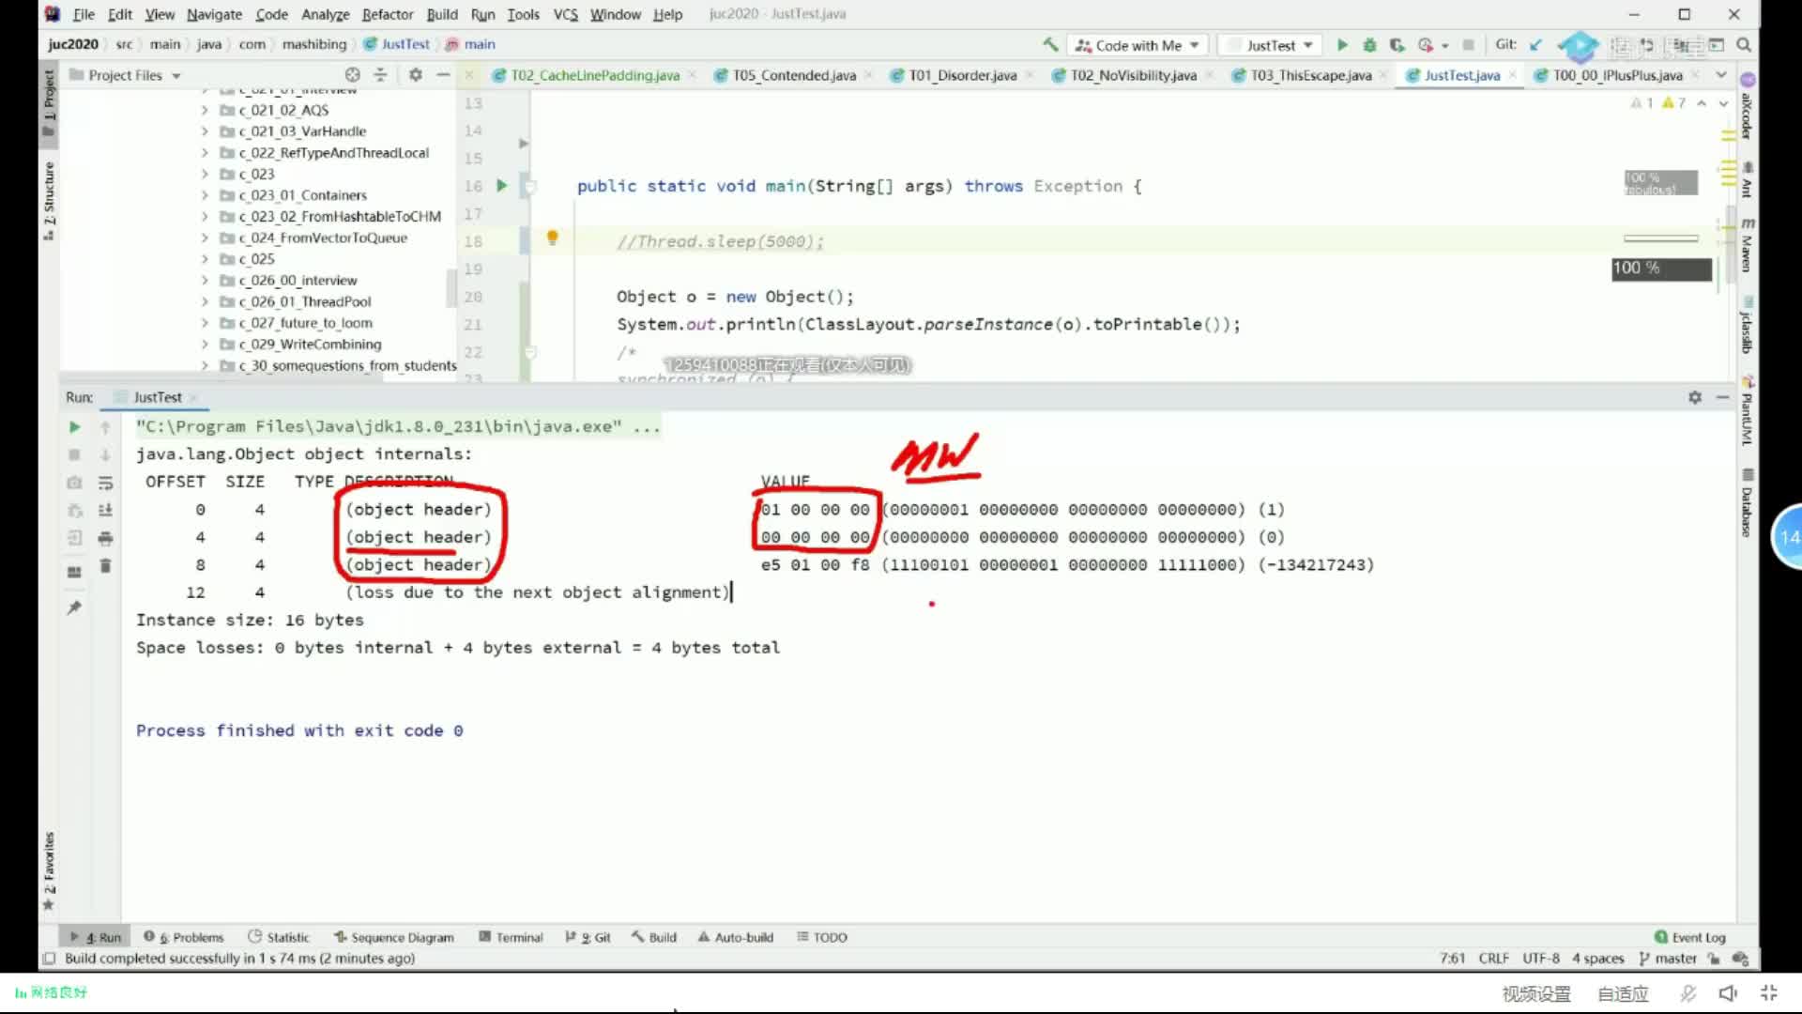Click the profiler run icon in the toolbar
The image size is (1802, 1014).
pyautogui.click(x=1426, y=45)
